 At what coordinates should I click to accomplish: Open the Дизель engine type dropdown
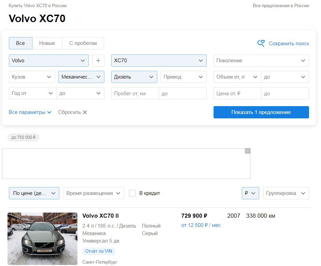click(134, 77)
